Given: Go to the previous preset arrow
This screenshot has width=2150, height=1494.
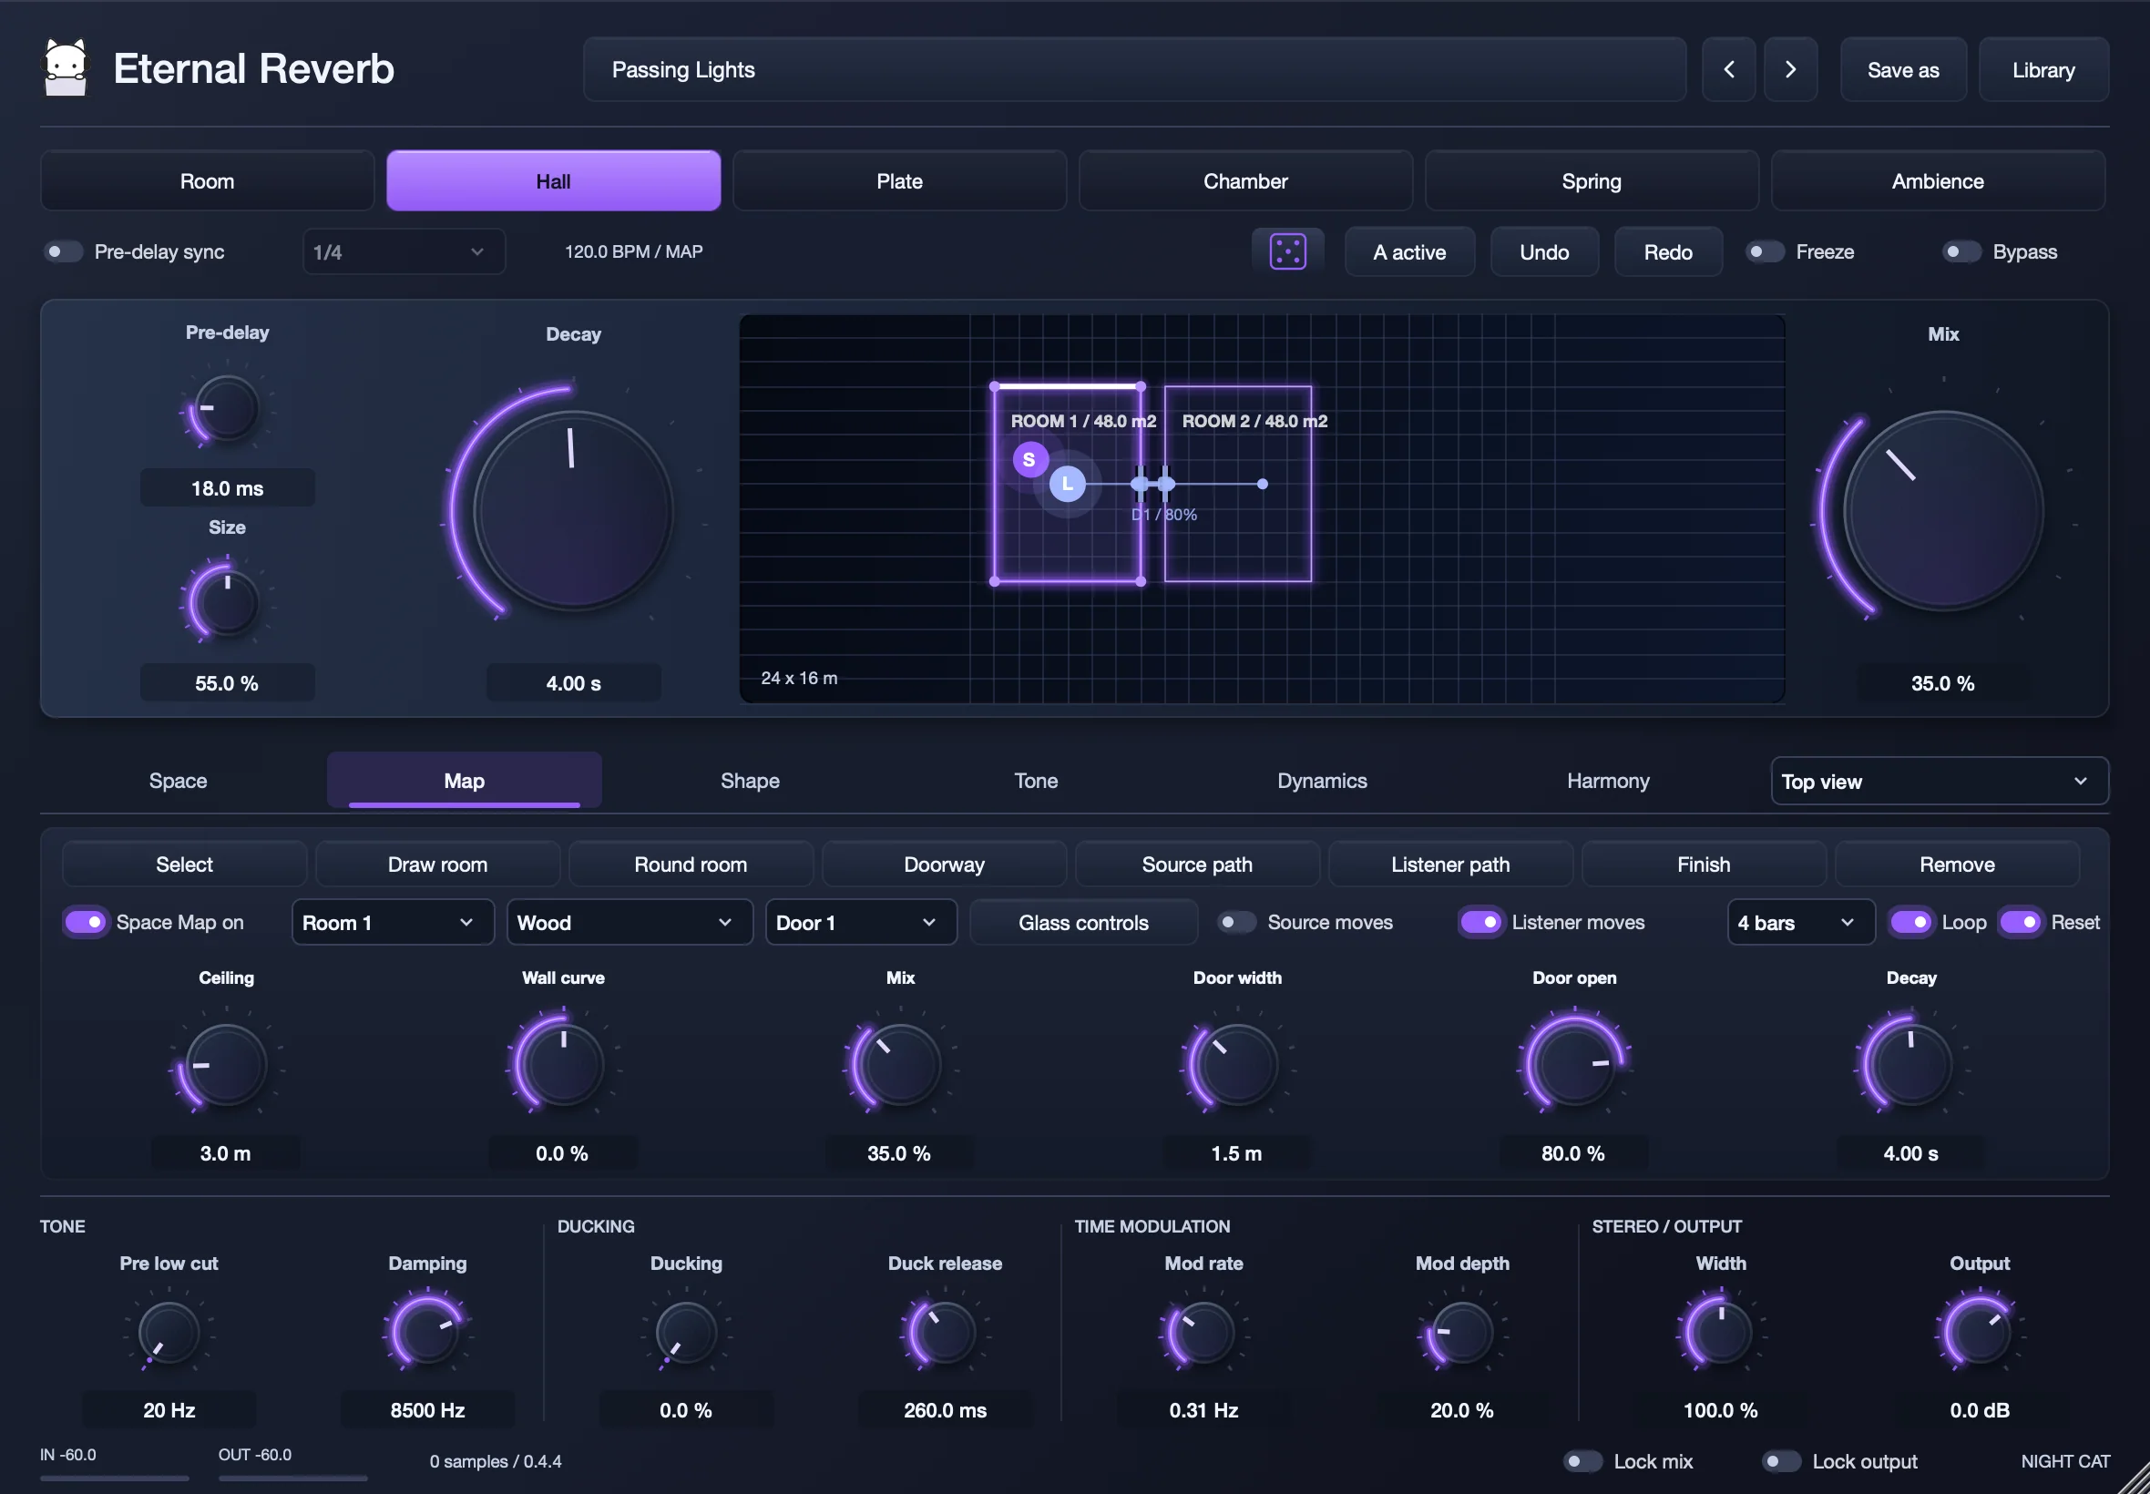Looking at the screenshot, I should (1728, 69).
